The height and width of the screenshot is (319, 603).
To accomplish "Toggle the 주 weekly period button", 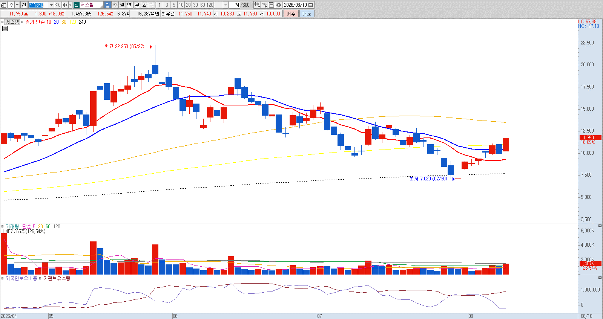I will tap(115, 5).
